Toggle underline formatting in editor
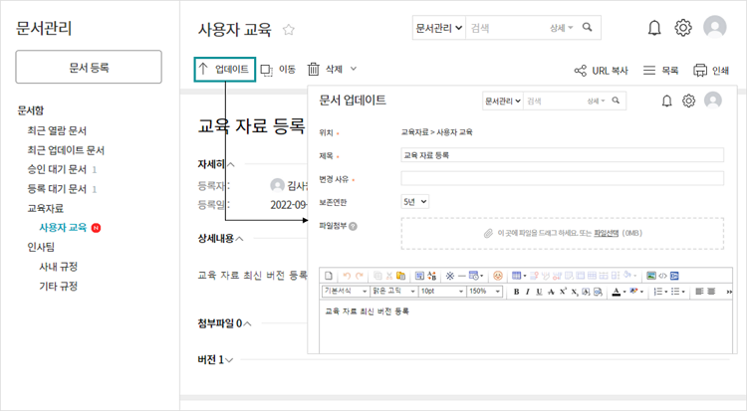 [x=539, y=292]
